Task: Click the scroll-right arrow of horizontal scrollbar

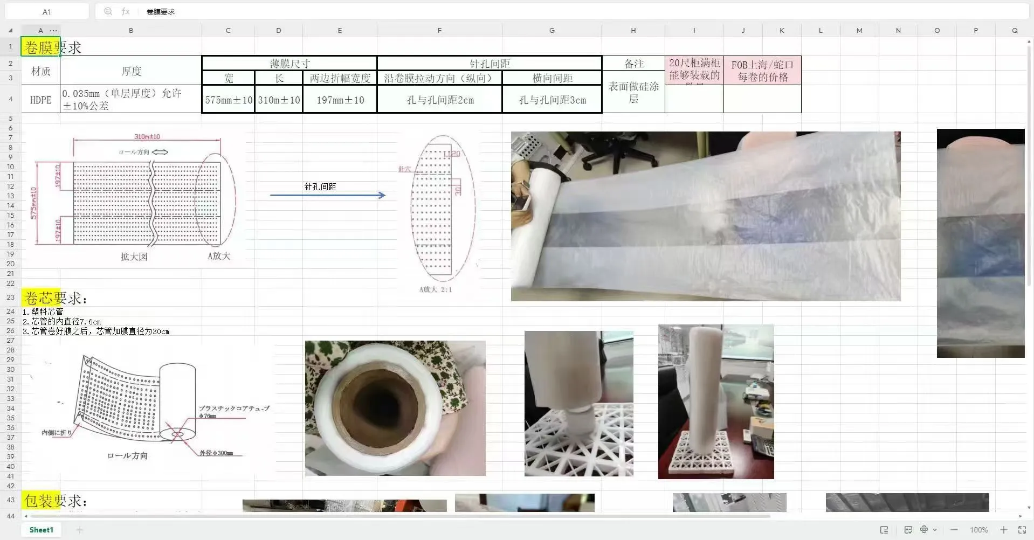Action: [x=1021, y=516]
